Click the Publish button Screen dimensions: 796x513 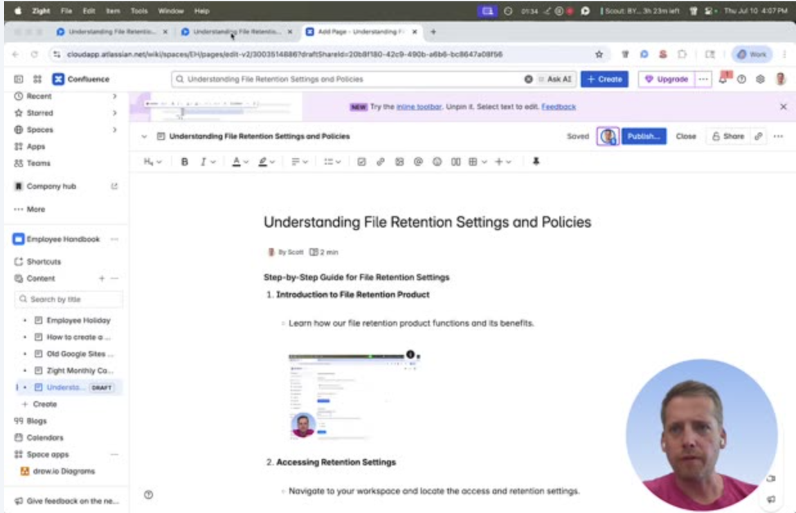(x=644, y=136)
